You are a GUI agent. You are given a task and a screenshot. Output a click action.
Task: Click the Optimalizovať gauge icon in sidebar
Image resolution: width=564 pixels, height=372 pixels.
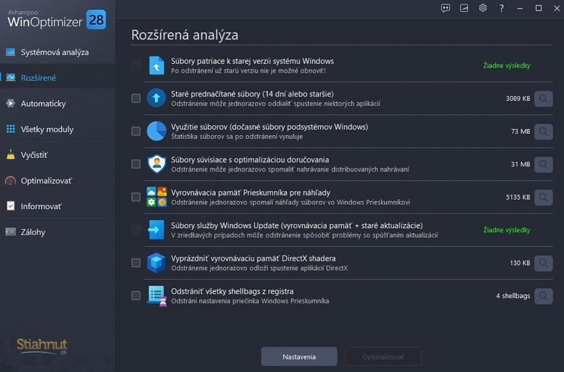[11, 180]
